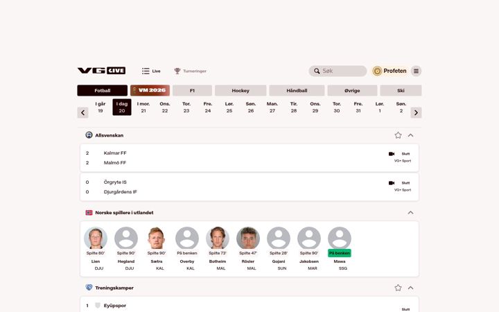Select Ons. 29 date
Image resolution: width=499 pixels, height=312 pixels.
(315, 107)
